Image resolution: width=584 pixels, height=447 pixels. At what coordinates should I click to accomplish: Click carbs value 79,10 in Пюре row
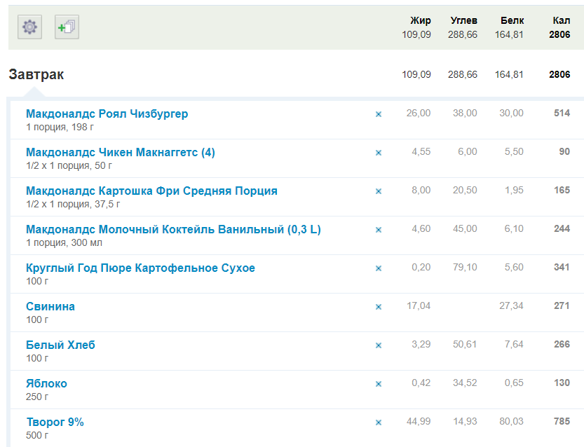pyautogui.click(x=465, y=267)
